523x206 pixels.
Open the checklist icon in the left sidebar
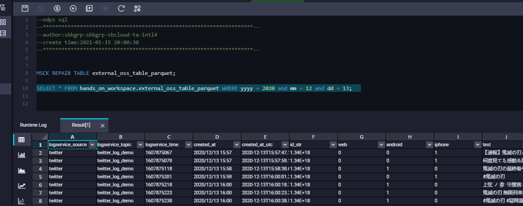point(3,33)
